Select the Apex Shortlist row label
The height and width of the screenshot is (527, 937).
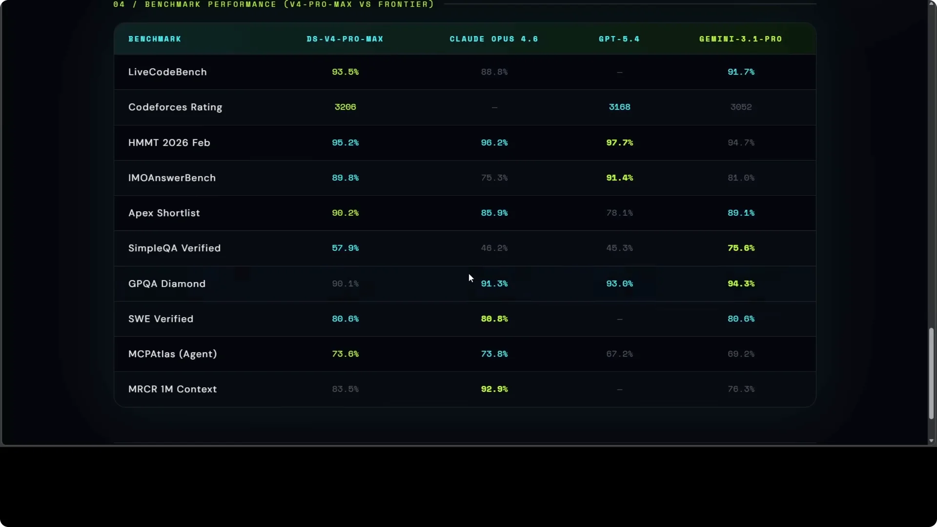(164, 213)
